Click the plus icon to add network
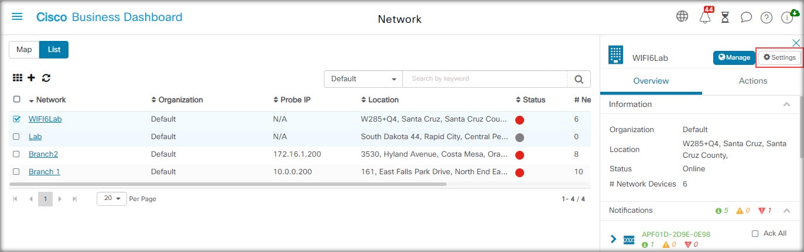The height and width of the screenshot is (252, 804). click(32, 78)
